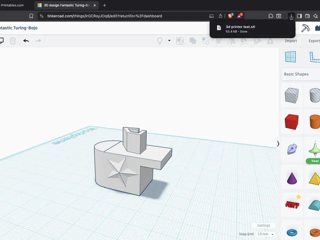Delete the selected object with trash icon

pyautogui.click(x=12, y=40)
